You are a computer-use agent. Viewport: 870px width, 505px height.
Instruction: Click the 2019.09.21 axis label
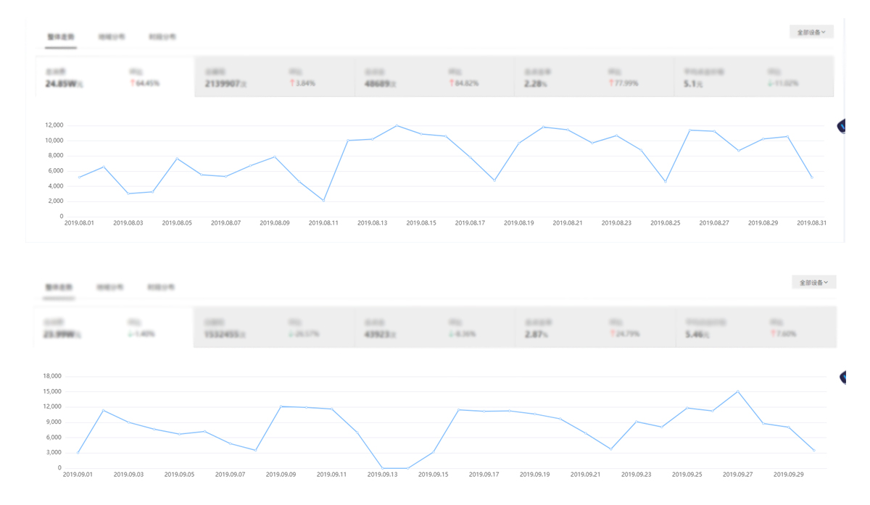pos(585,475)
